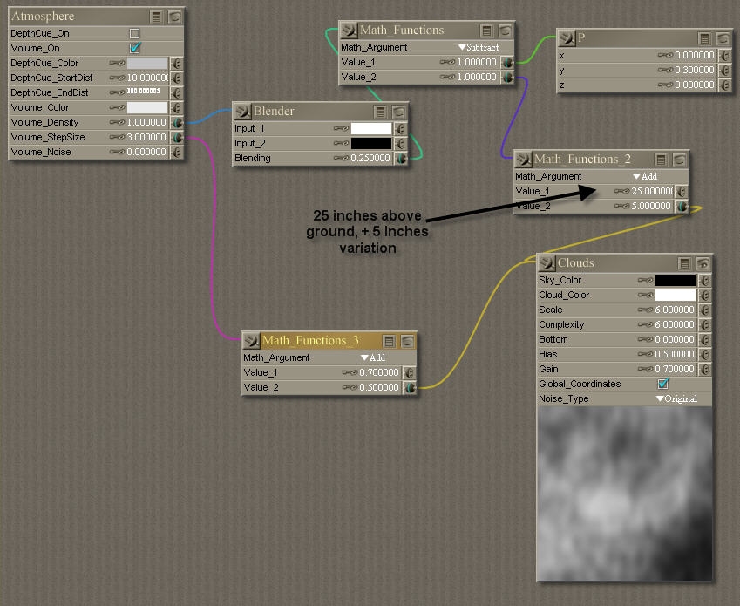This screenshot has height=606, width=740.
Task: Edit the Clouds Complexity value 6.000000
Action: [675, 324]
